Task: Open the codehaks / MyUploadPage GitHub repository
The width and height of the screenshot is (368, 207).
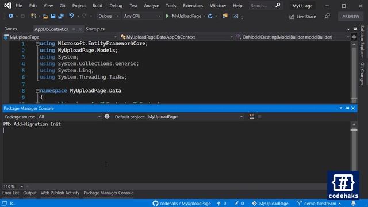Action: coord(182,203)
